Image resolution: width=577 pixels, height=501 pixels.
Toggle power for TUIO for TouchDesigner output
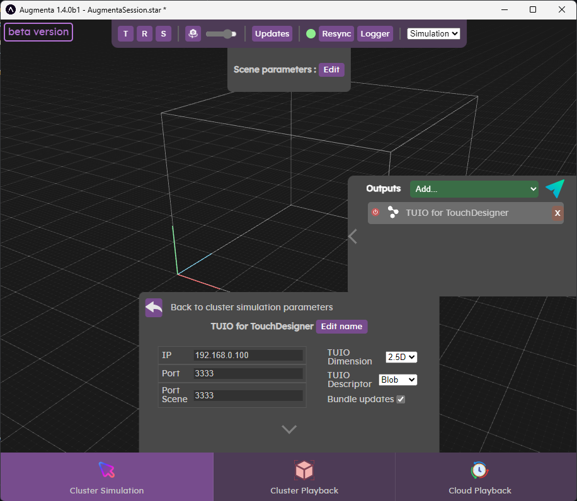375,212
